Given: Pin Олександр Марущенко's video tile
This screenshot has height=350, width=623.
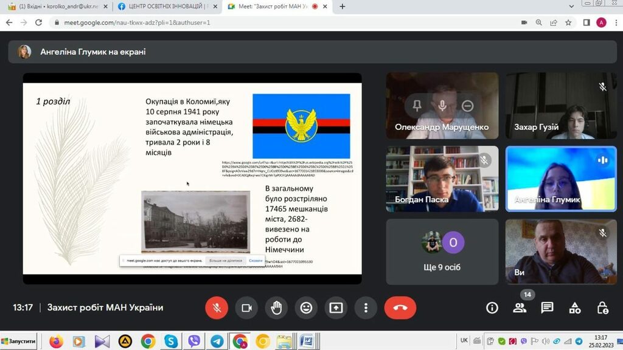Looking at the screenshot, I should click(x=417, y=106).
